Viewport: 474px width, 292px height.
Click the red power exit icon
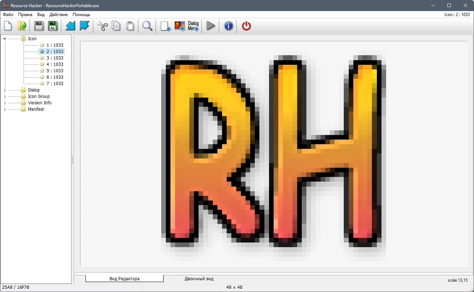(x=246, y=26)
